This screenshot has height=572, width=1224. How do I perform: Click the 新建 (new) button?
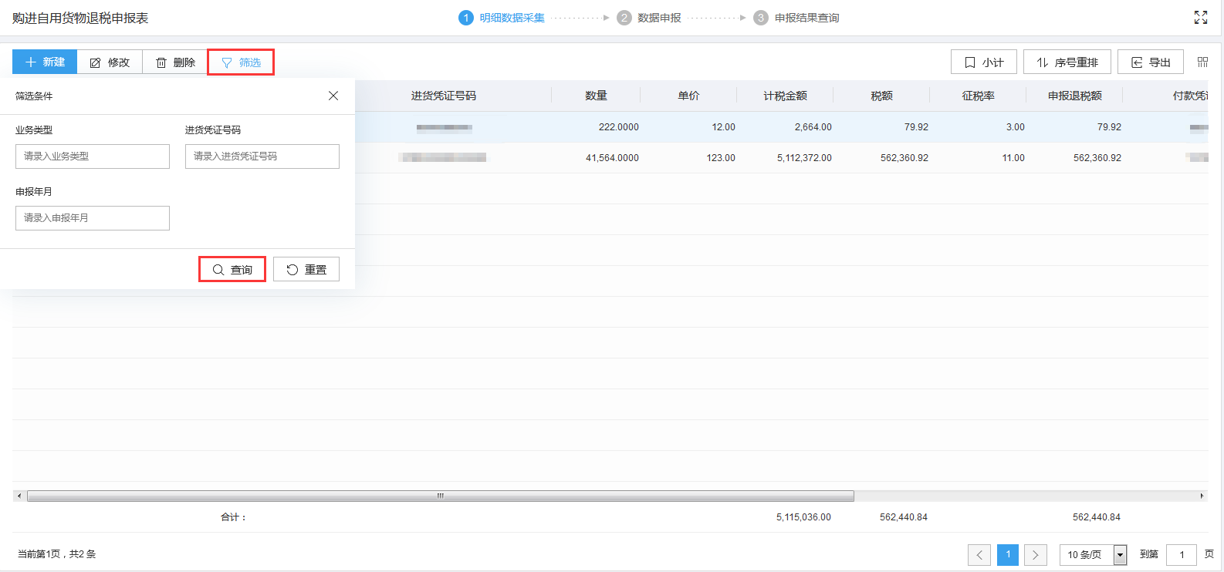pos(45,62)
